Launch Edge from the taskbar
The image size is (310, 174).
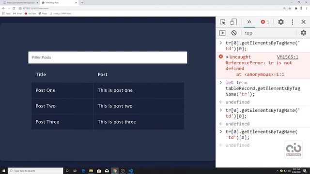(x=83, y=171)
